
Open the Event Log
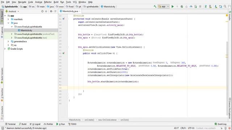click(221, 124)
